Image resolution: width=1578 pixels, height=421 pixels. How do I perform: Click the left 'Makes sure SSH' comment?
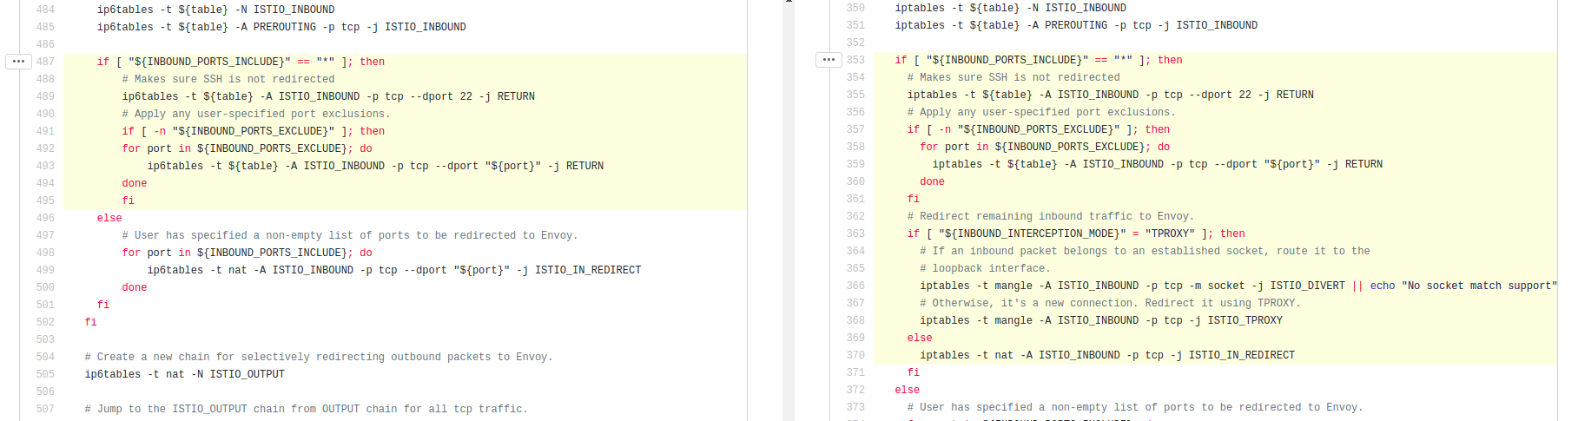(228, 79)
